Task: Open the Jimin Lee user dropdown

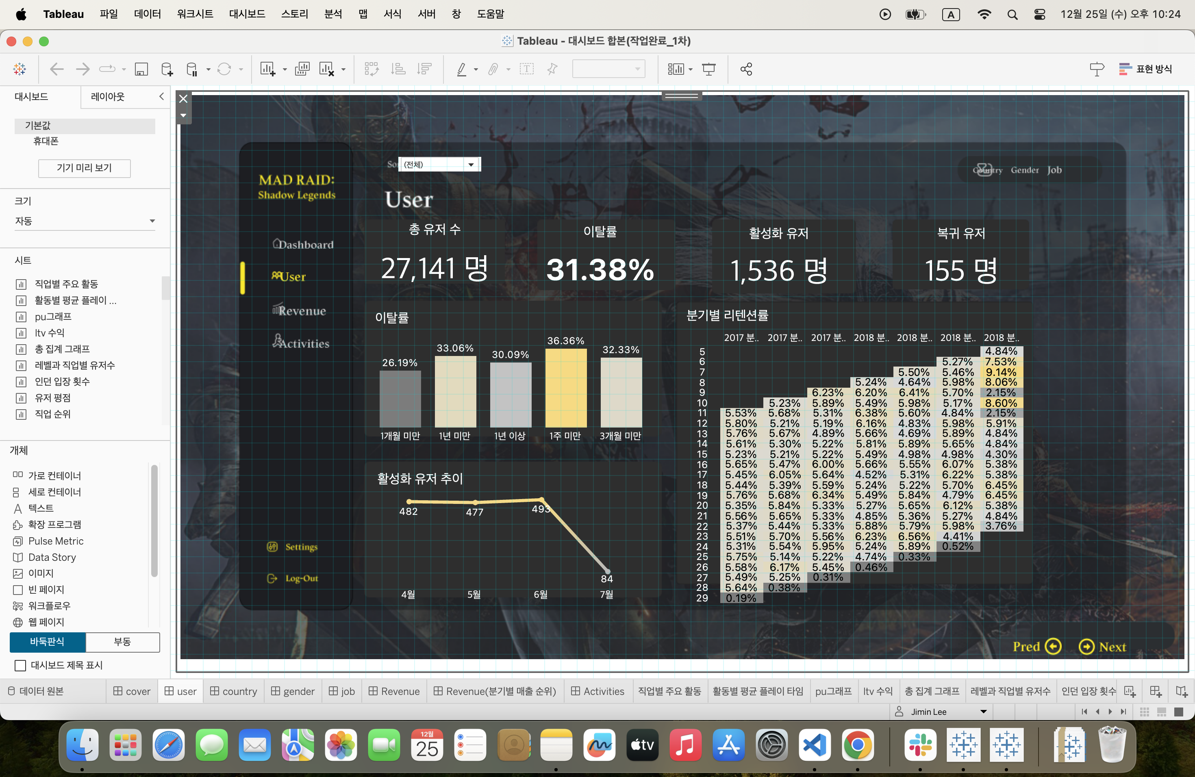Action: tap(941, 712)
